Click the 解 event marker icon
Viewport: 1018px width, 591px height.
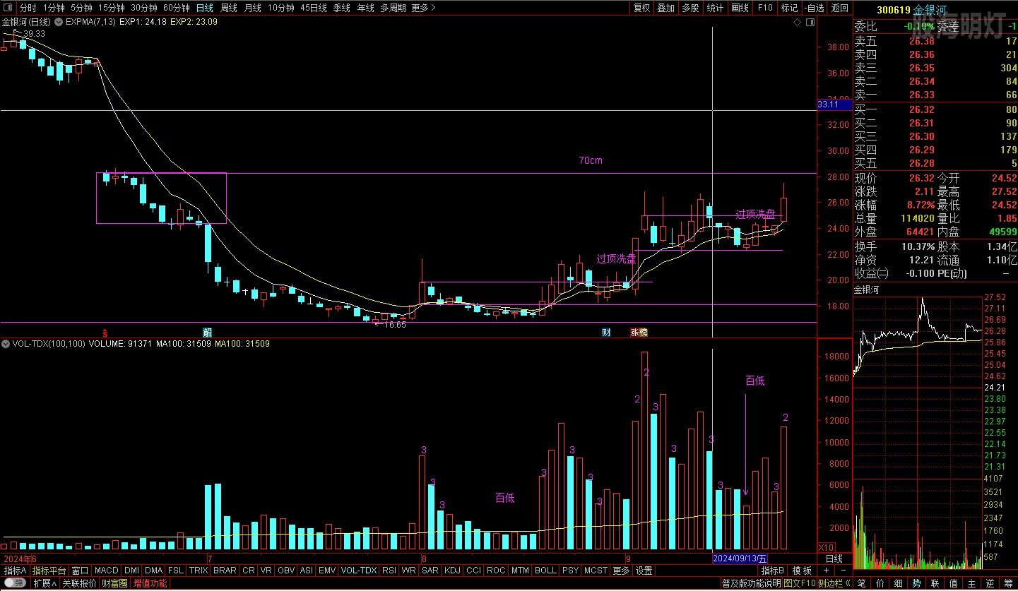pos(207,332)
